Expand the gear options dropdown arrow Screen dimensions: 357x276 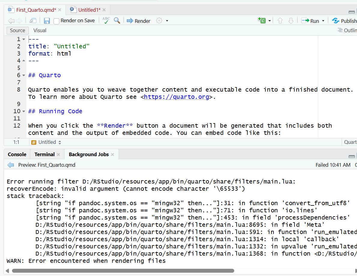pyautogui.click(x=167, y=21)
